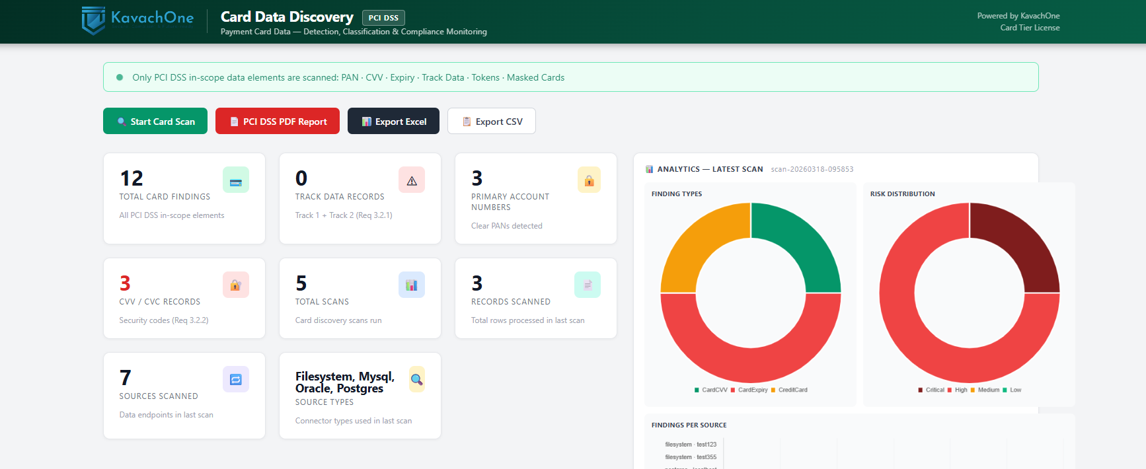Viewport: 1146px width, 469px height.
Task: Start a new card scan
Action: 155,122
